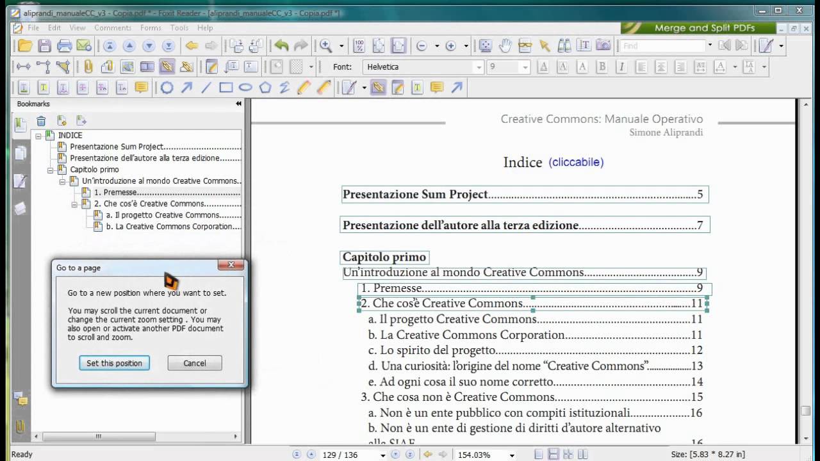Click the Zoom In magnifier tool
The image size is (820, 461).
326,45
